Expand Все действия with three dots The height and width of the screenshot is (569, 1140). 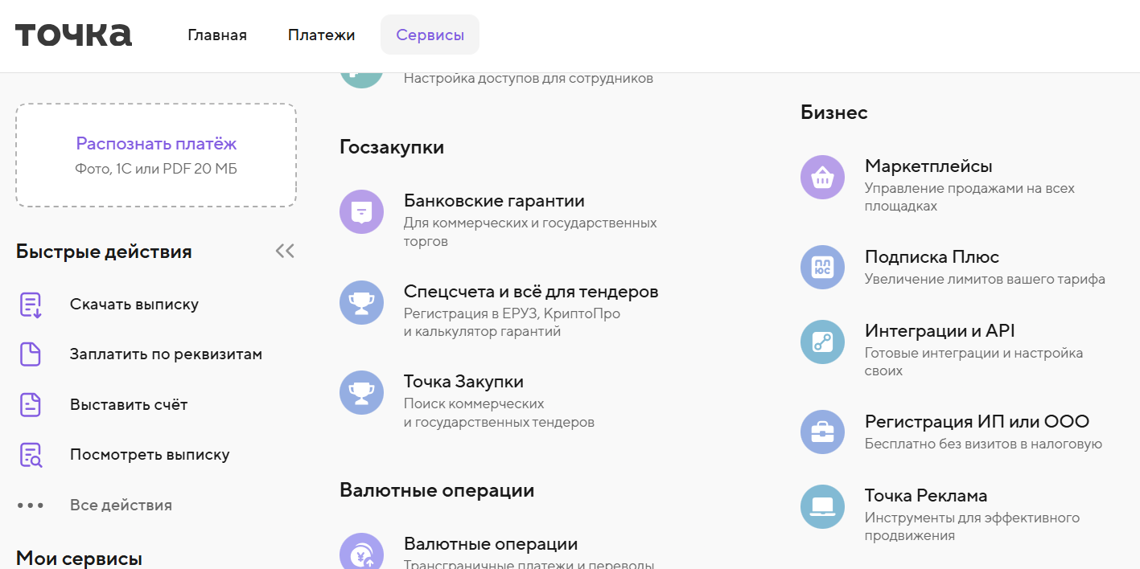(31, 506)
